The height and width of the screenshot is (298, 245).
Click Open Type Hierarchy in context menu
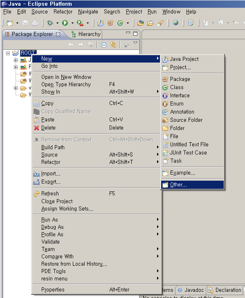point(96,84)
